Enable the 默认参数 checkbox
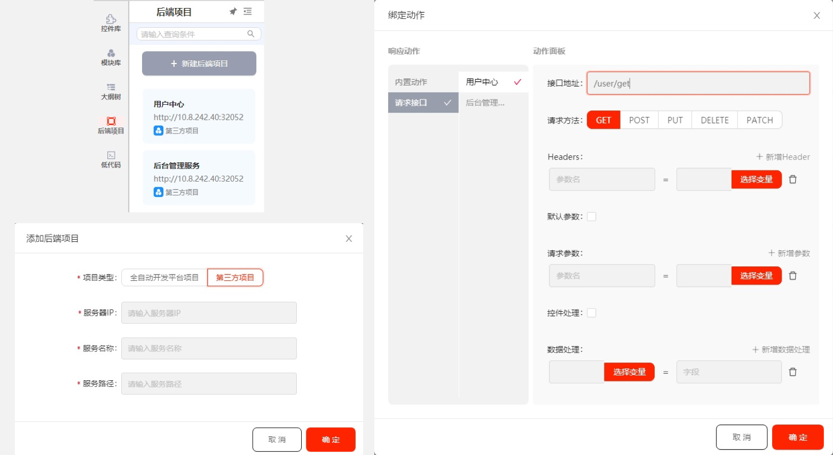833x455 pixels. click(x=592, y=217)
